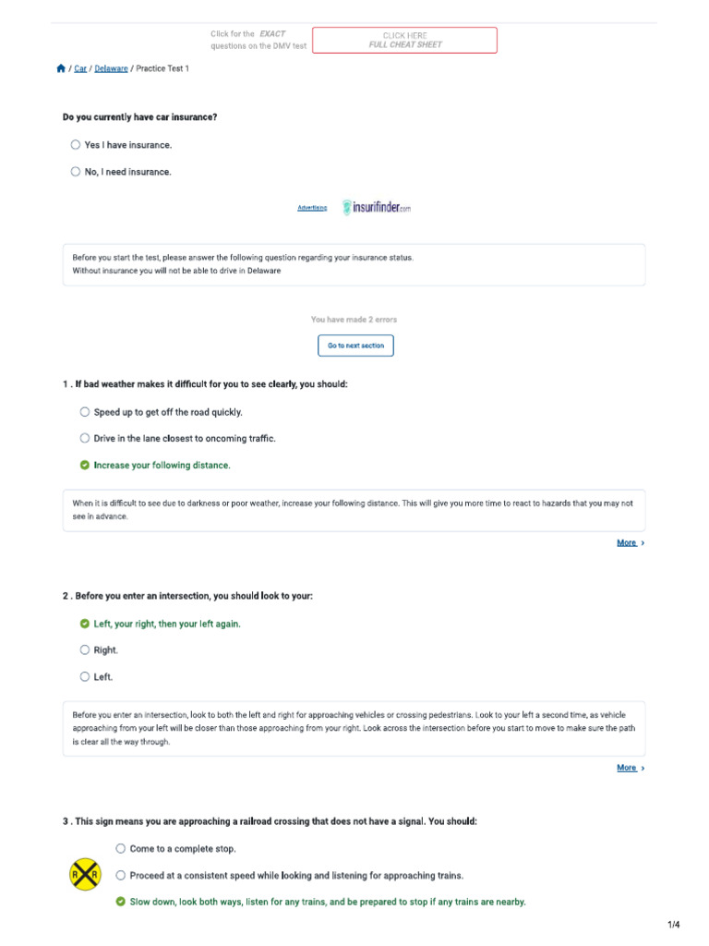
Task: Select 'Come to a complete stop' option
Action: click(121, 848)
